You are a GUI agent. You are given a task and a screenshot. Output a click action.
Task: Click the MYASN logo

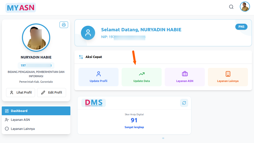(x=21, y=8)
